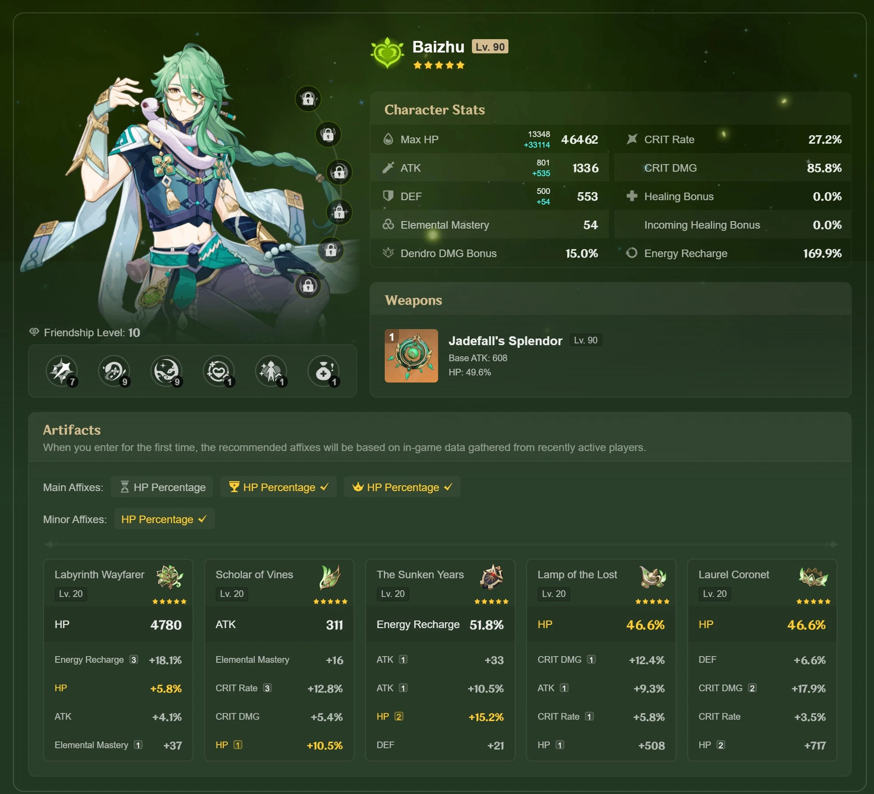
Task: Click the Scholar of Vines feather icon
Action: pyautogui.click(x=330, y=576)
